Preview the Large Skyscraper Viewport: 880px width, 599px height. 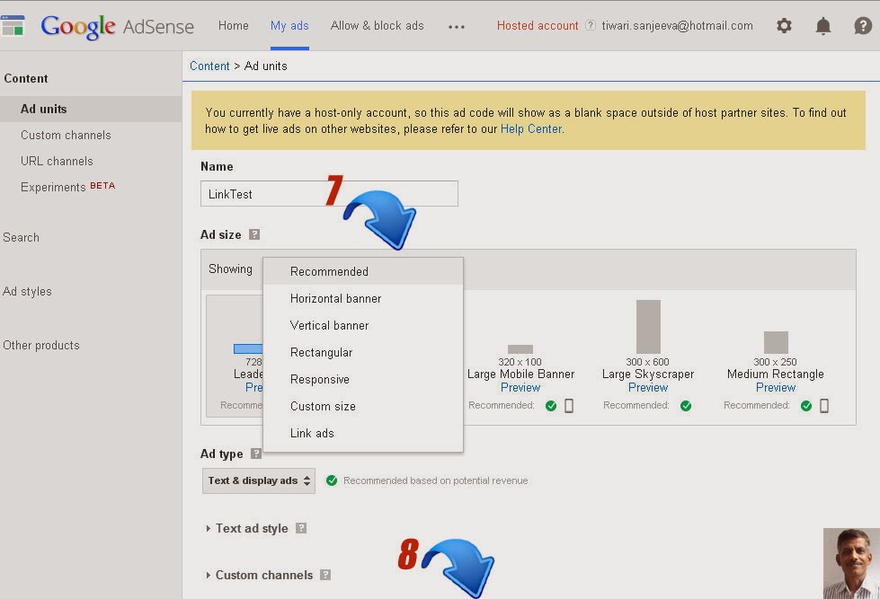pyautogui.click(x=648, y=388)
